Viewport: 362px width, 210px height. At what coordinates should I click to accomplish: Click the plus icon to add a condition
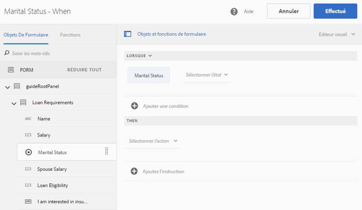coord(135,106)
